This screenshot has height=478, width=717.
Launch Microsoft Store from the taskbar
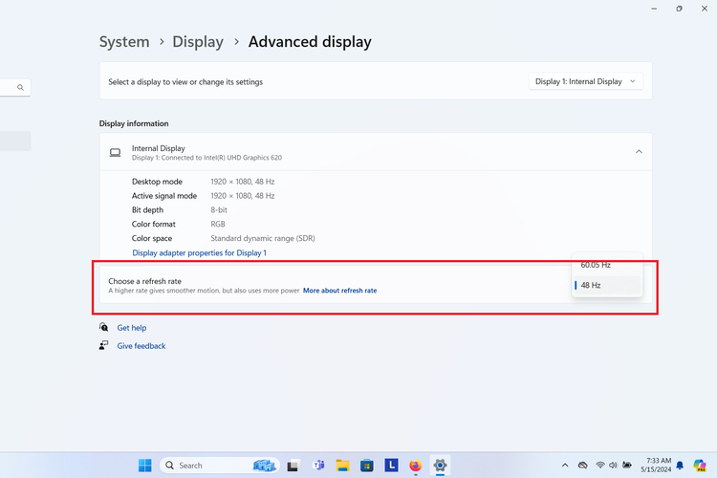tap(366, 466)
